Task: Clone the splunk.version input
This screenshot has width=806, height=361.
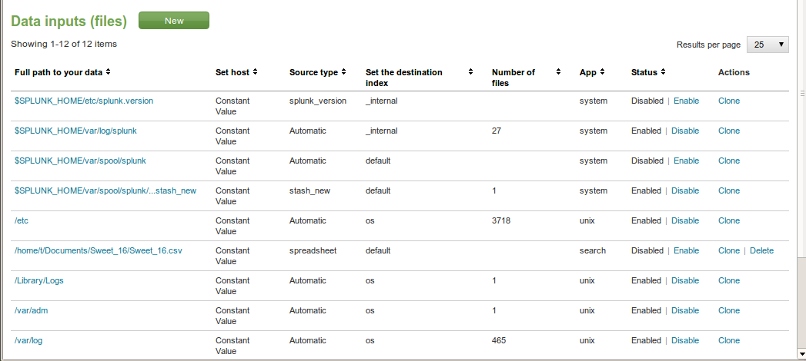Action: coord(729,101)
